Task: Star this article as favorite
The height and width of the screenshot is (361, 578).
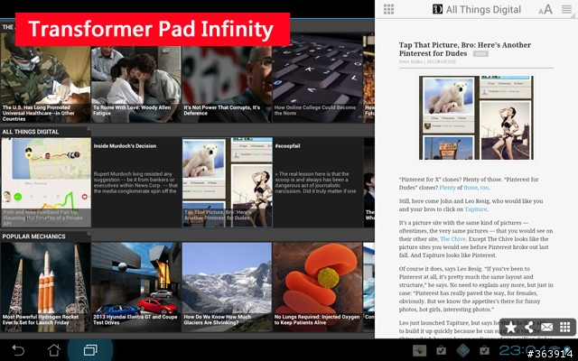Action: coord(510,327)
